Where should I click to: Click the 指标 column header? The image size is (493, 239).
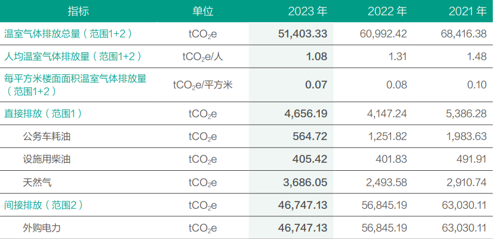click(79, 11)
